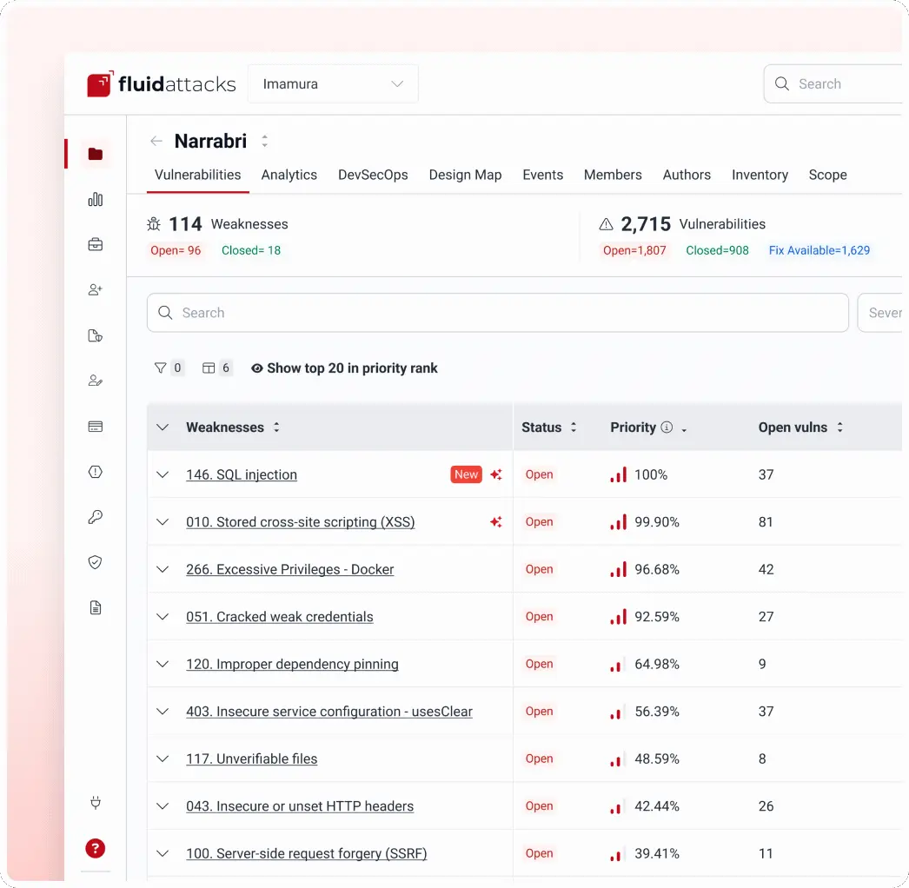The width and height of the screenshot is (909, 888).
Task: Click the weaknesses search input field
Action: [497, 313]
